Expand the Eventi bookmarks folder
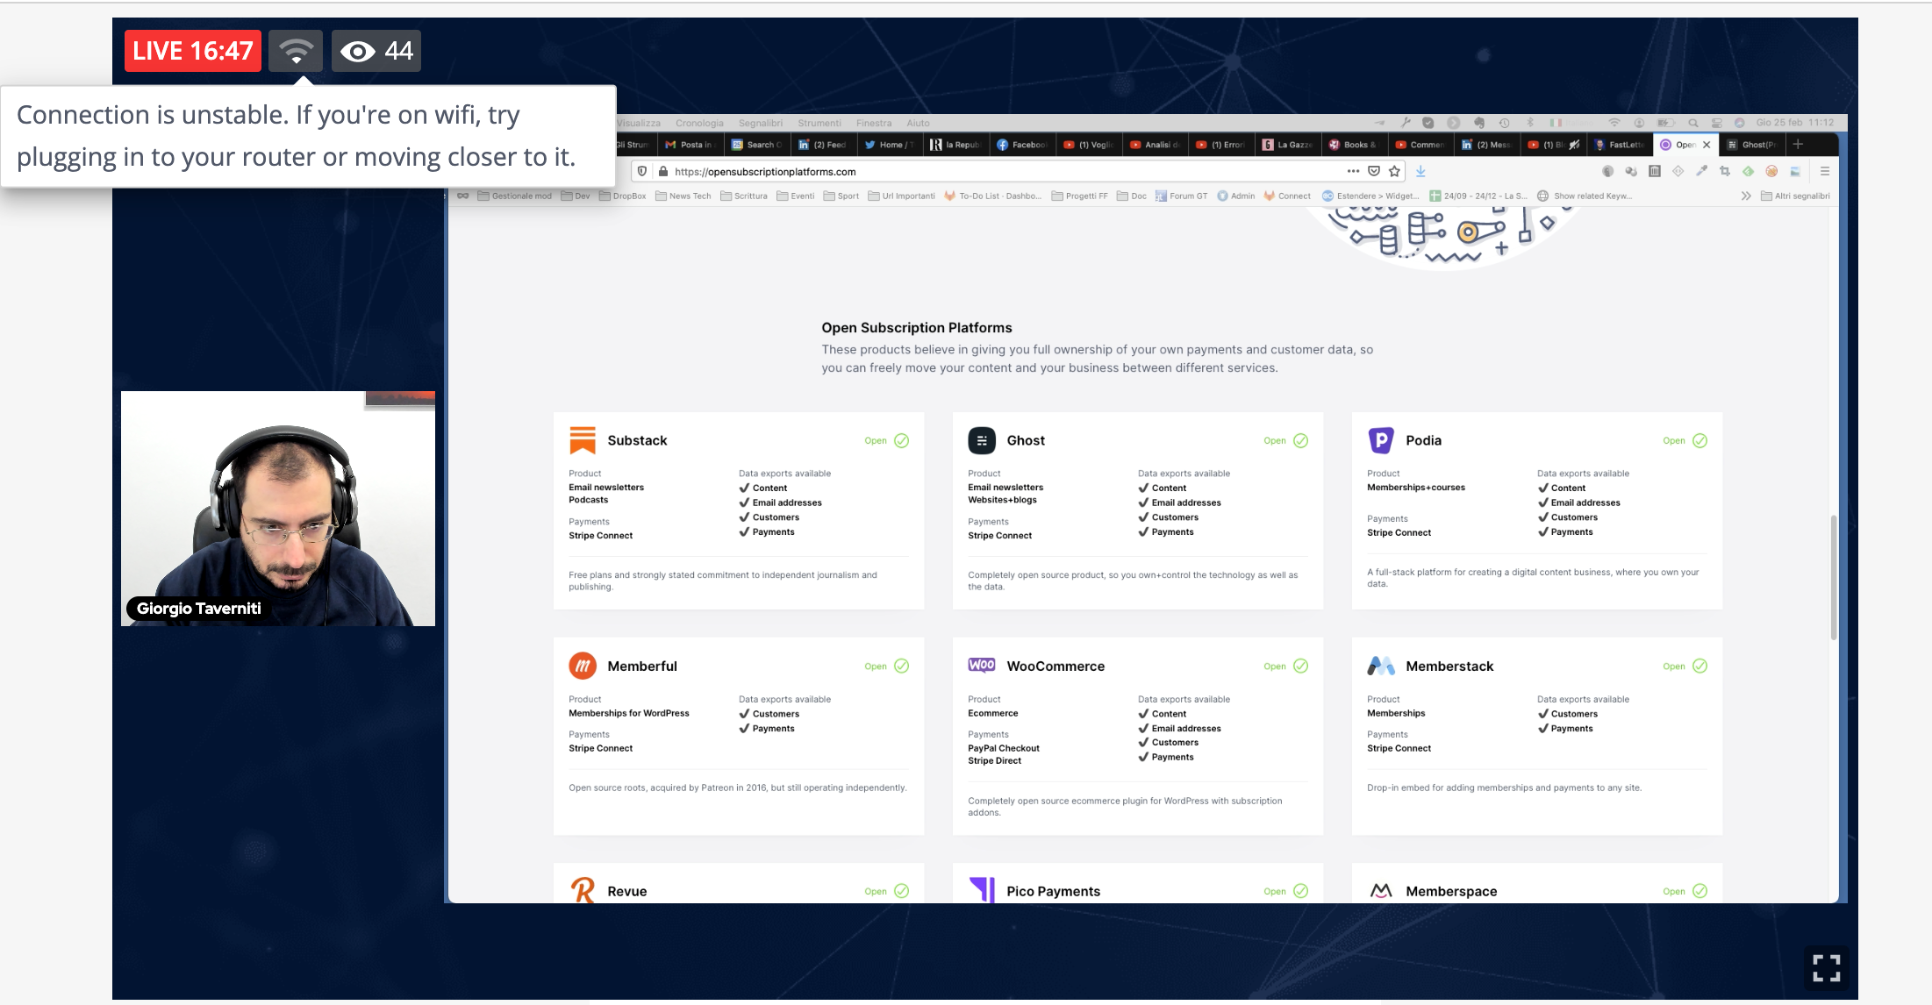 tap(795, 196)
